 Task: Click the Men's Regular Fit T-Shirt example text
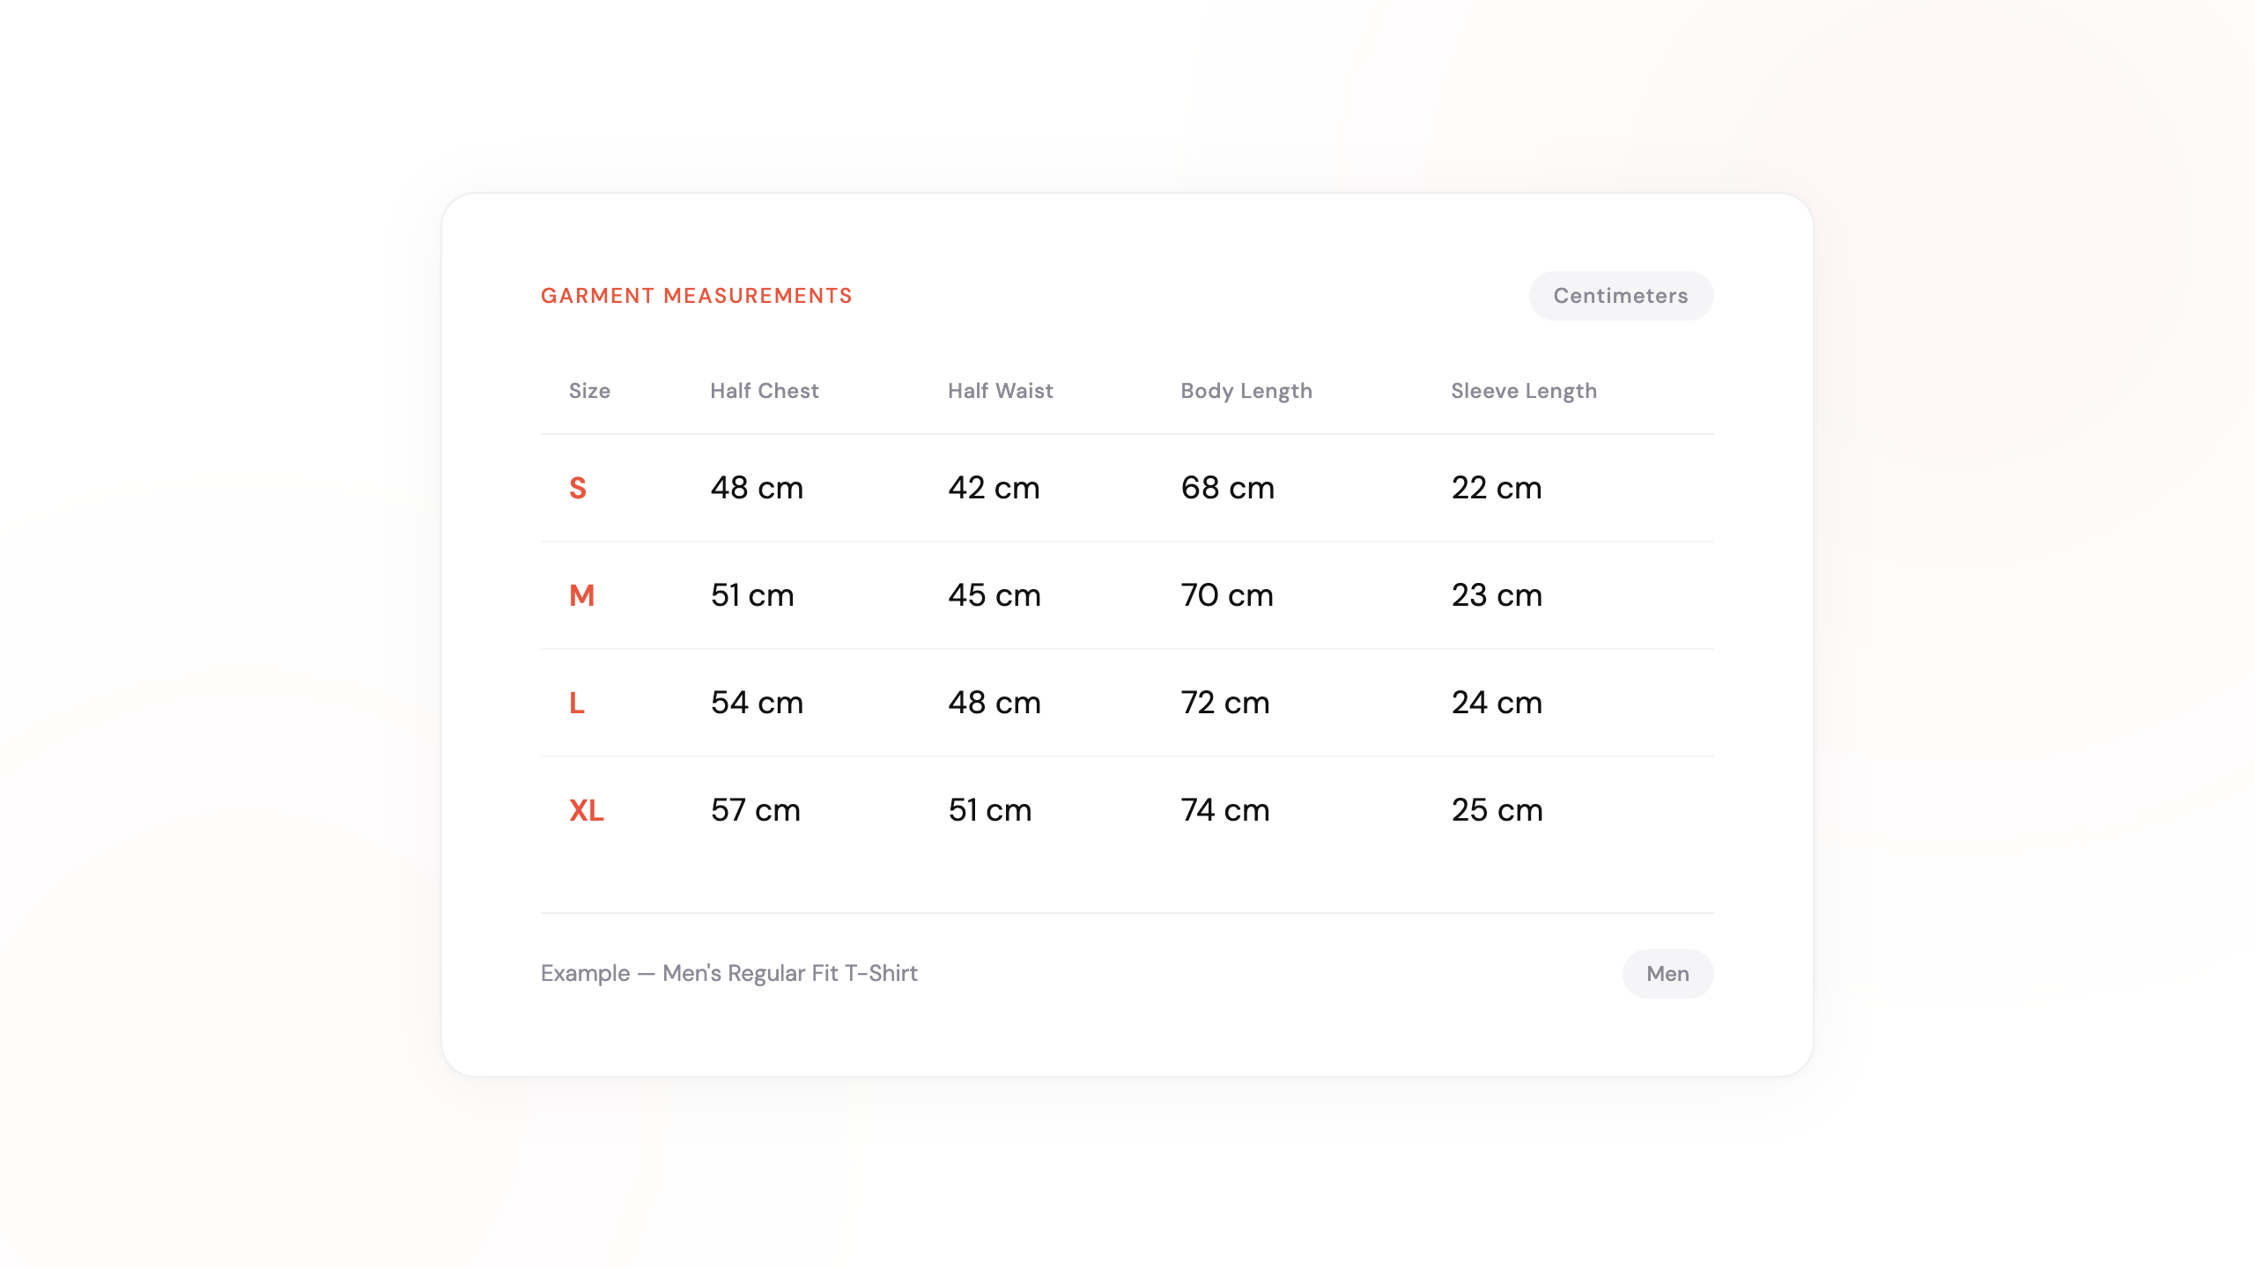[728, 974]
